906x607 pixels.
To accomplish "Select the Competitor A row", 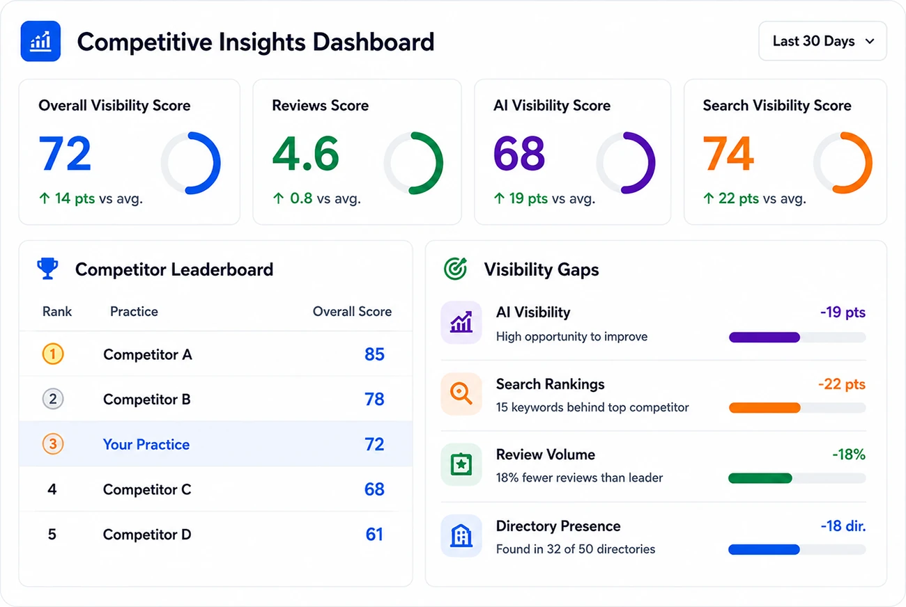I will (x=215, y=354).
